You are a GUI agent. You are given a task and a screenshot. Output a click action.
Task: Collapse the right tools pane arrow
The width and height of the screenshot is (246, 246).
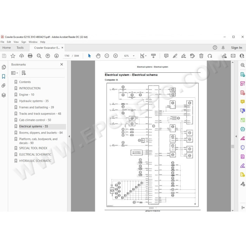pyautogui.click(x=236, y=136)
